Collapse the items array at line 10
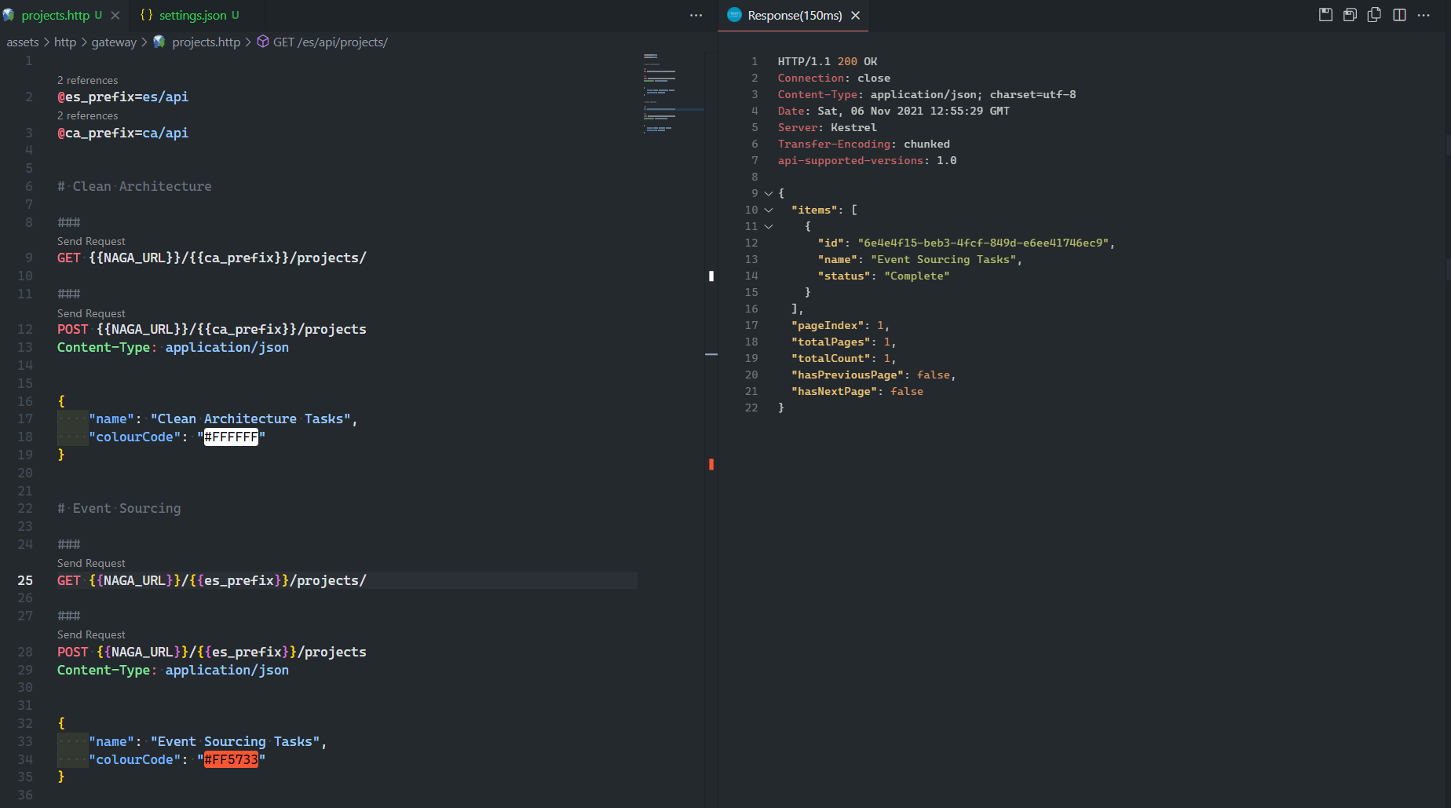 click(769, 210)
